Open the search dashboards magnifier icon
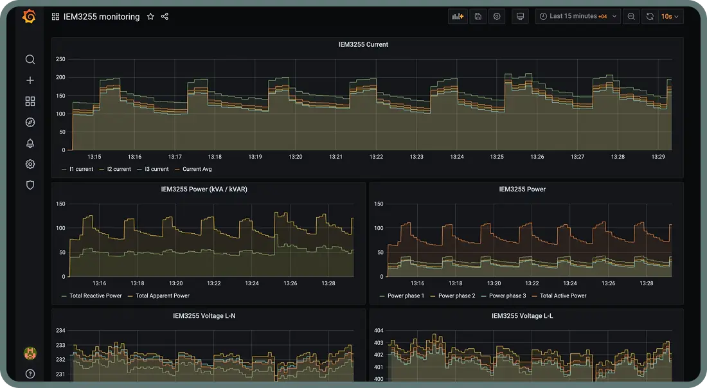 click(30, 60)
